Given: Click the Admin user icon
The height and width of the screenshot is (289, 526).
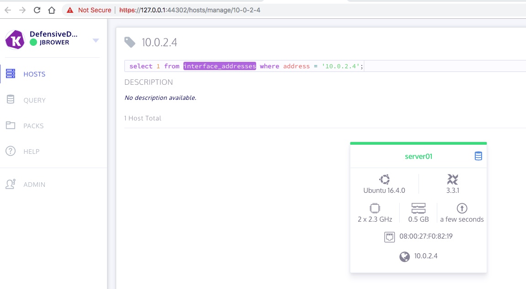Looking at the screenshot, I should (11, 184).
